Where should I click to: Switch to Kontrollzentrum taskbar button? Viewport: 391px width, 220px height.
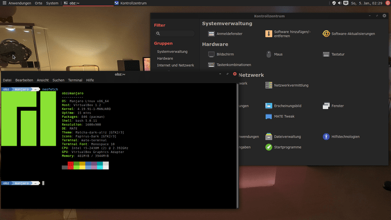pos(130,3)
